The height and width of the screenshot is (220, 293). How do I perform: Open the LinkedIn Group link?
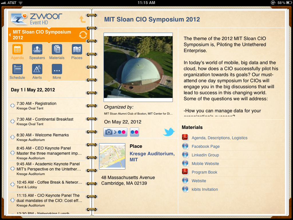[x=205, y=155]
